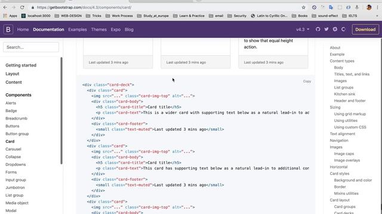Viewport: 382px width, 214px height.
Task: Focus the docs Search field
Action: (31, 47)
